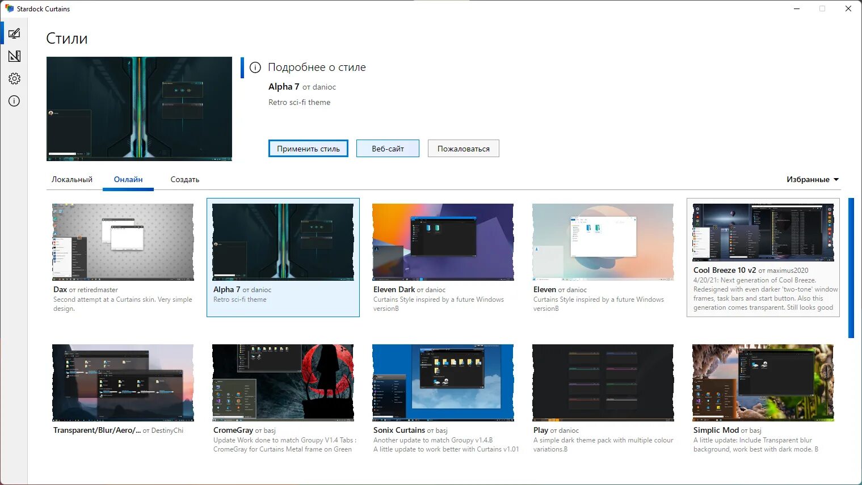The width and height of the screenshot is (862, 485).
Task: Open settings gear icon in sidebar
Action: click(x=14, y=79)
